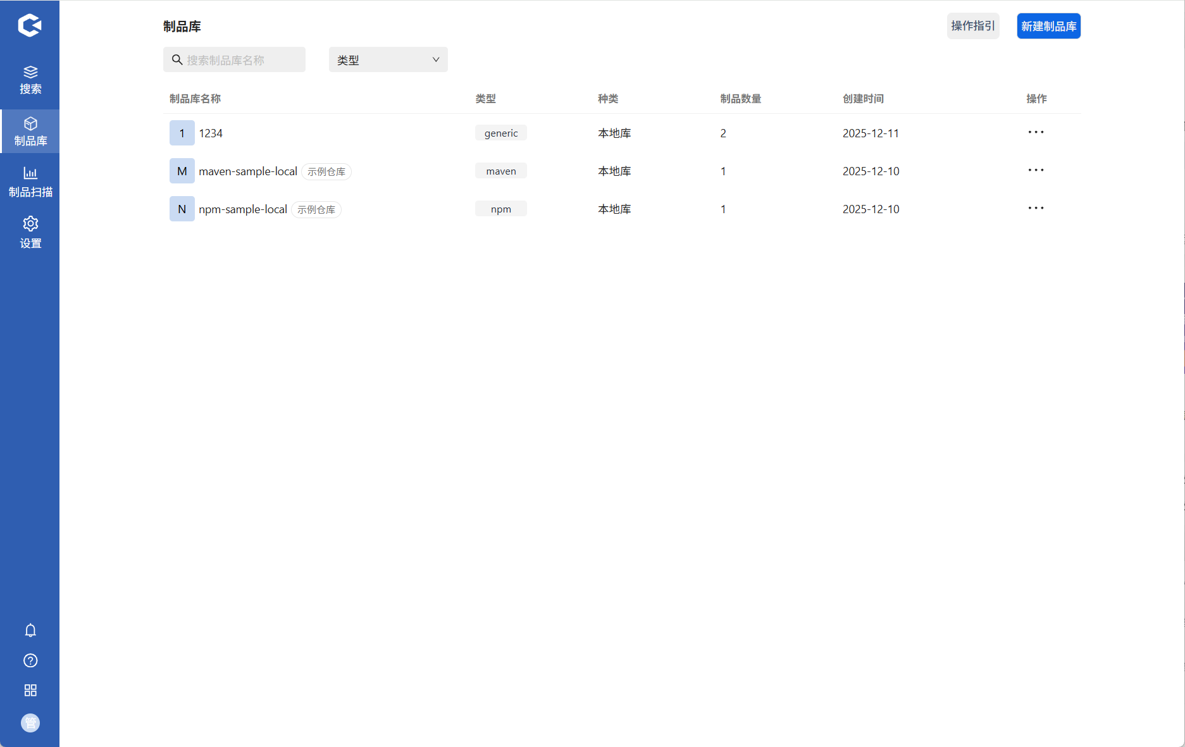Screen dimensions: 1185x747
Task: Click 示例仓库 tag on maven-sample-local
Action: [x=326, y=172]
